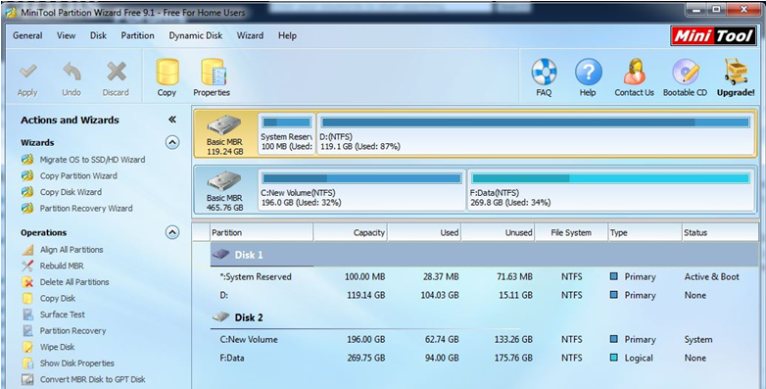Sort by the File System column header
This screenshot has height=389, width=766.
click(x=571, y=232)
